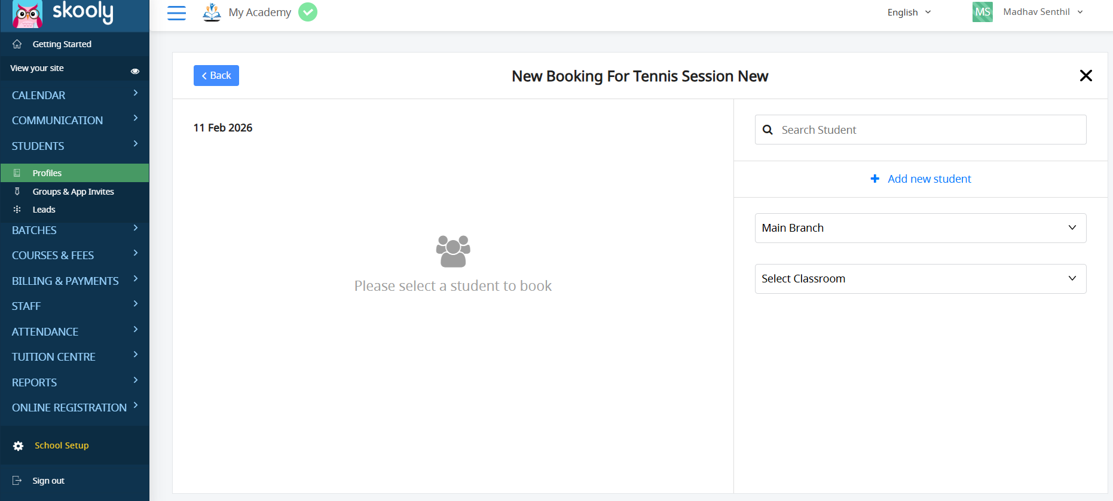Open the Profiles menu item
Image resolution: width=1113 pixels, height=501 pixels.
47,173
